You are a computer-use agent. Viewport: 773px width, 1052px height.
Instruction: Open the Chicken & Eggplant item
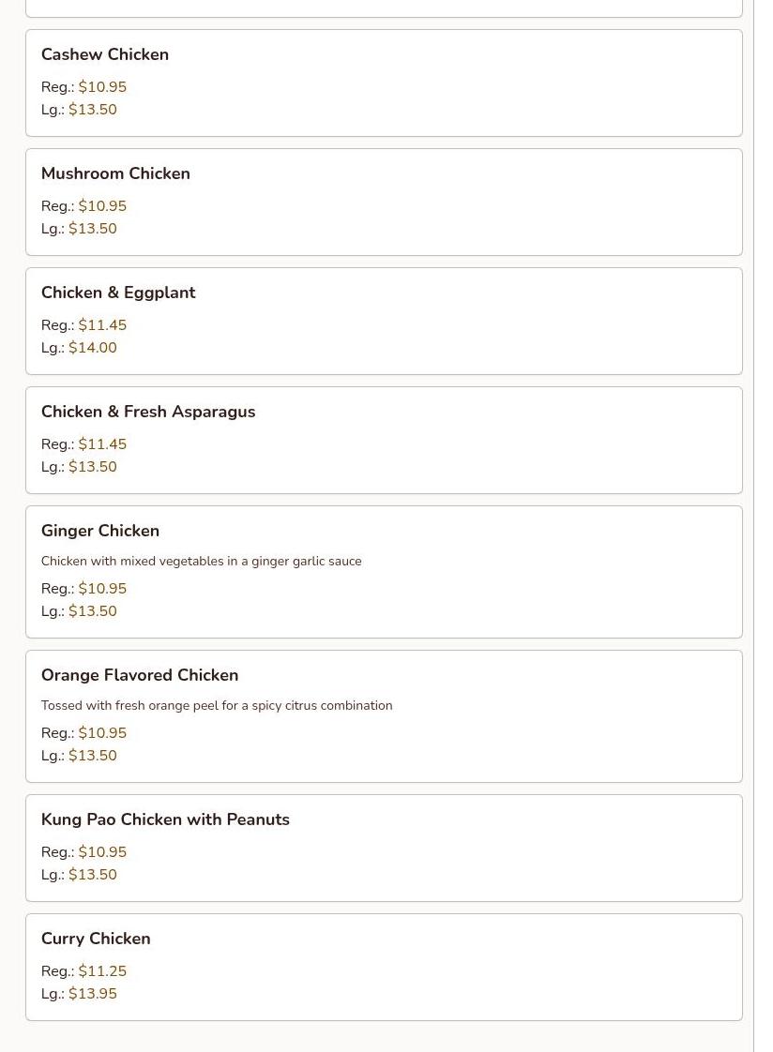click(x=118, y=293)
